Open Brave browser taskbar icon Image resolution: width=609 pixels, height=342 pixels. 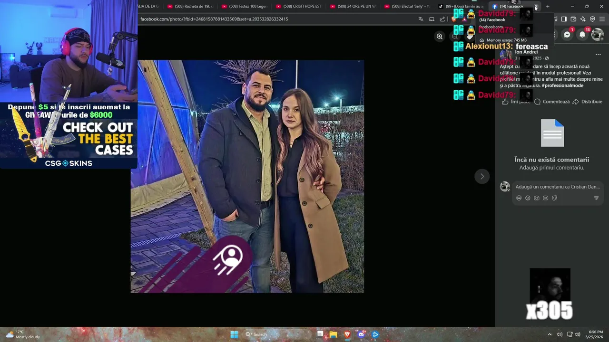(347, 334)
